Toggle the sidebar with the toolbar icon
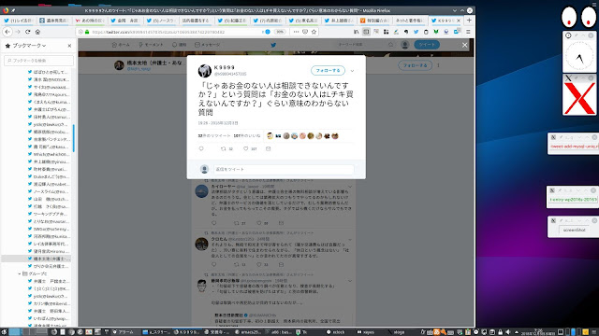This screenshot has height=336, width=599. click(x=366, y=32)
